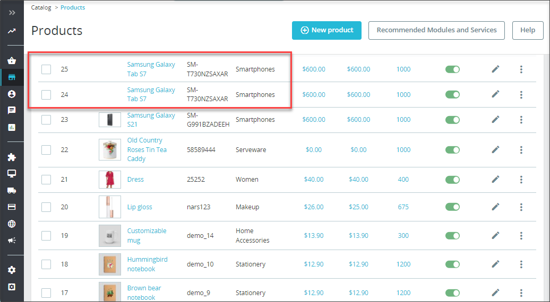Open the Marketing megaphone icon

tap(12, 241)
